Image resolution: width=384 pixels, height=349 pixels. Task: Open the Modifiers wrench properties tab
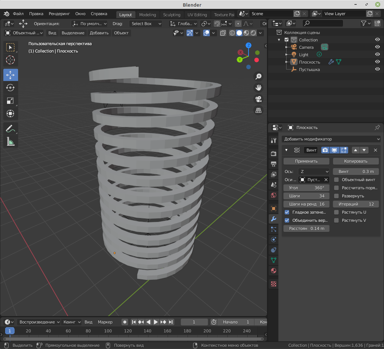click(x=274, y=218)
